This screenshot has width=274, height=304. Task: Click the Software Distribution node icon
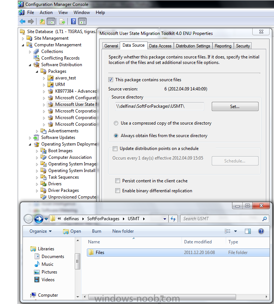click(36, 65)
